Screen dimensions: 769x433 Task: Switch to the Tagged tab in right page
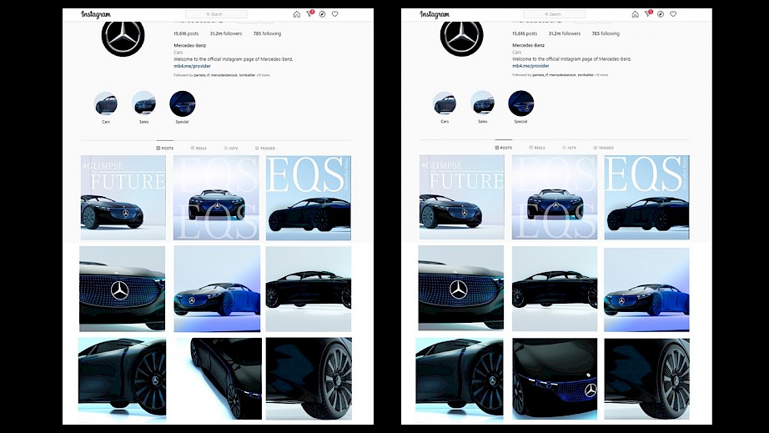click(x=604, y=148)
